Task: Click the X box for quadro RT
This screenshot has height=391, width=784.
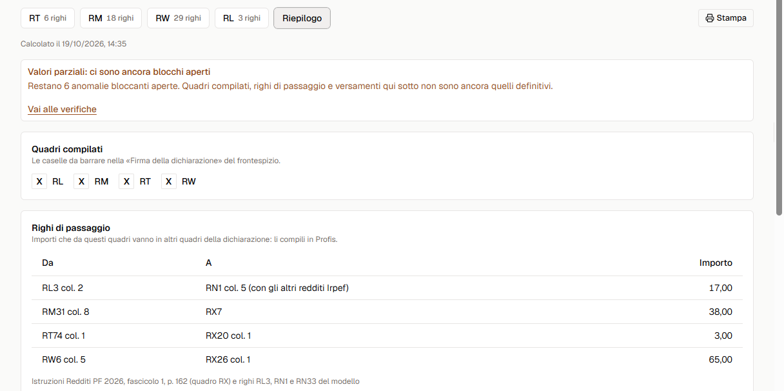Action: point(126,182)
